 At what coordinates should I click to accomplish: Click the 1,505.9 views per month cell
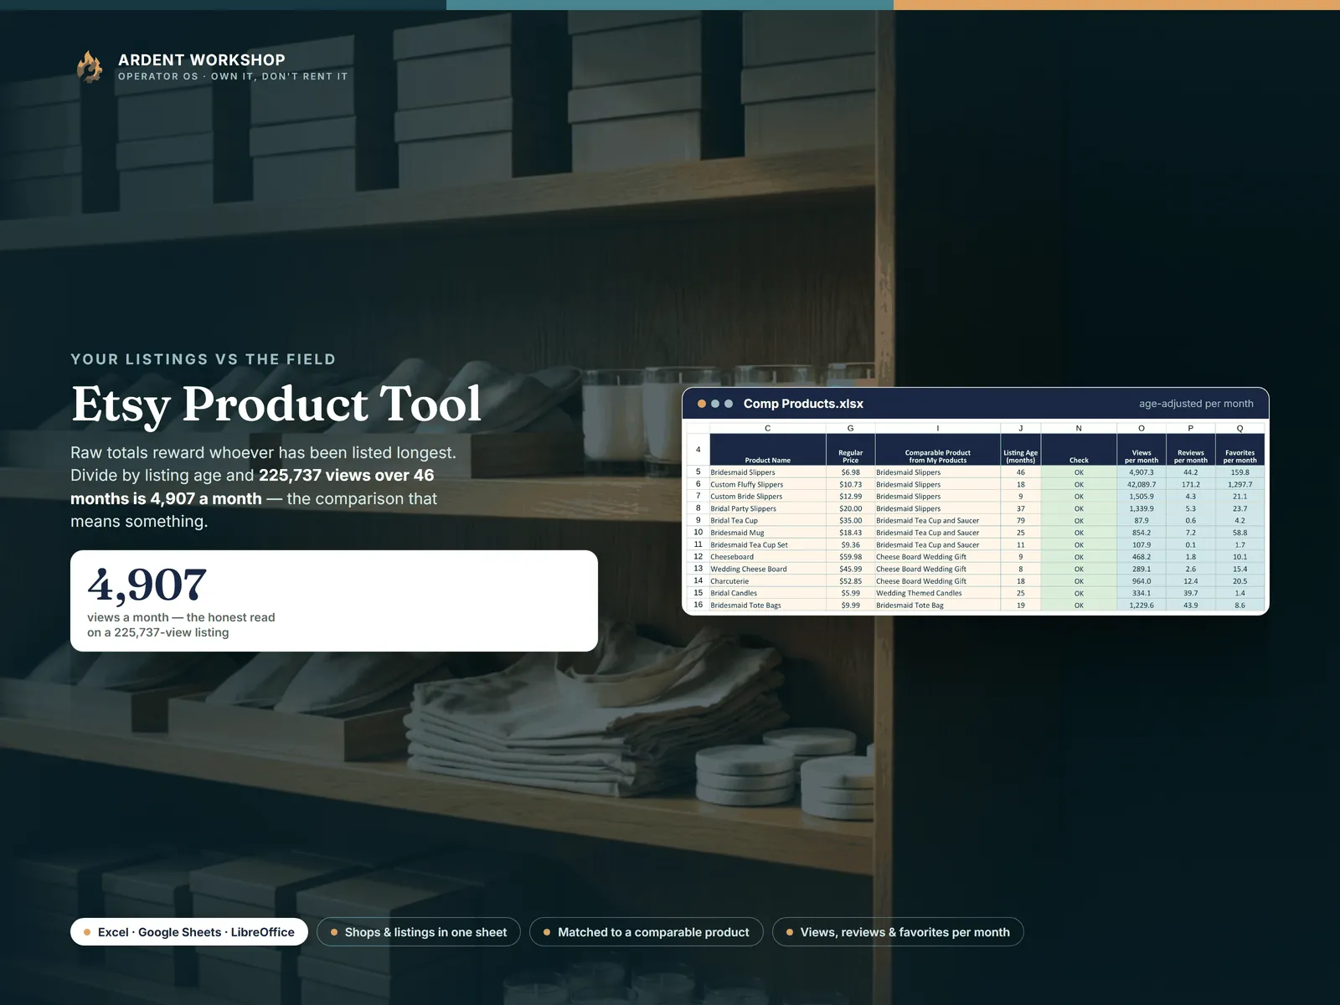[1142, 497]
